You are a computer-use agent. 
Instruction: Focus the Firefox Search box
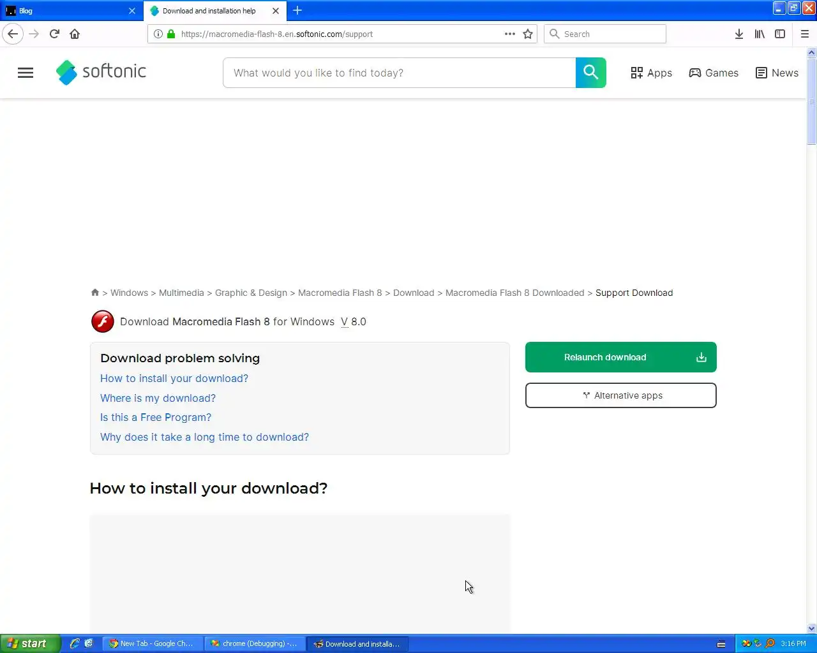coord(605,34)
